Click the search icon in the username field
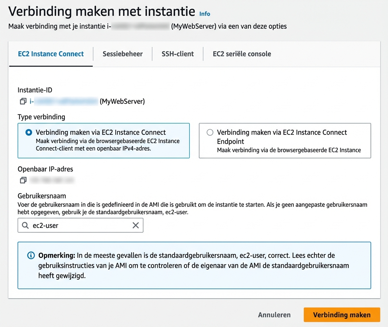The height and width of the screenshot is (327, 388). [x=25, y=225]
